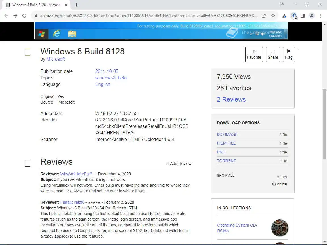Click the padlock site info icon
Viewport: 327px width, 245px height.
pyautogui.click(x=36, y=16)
